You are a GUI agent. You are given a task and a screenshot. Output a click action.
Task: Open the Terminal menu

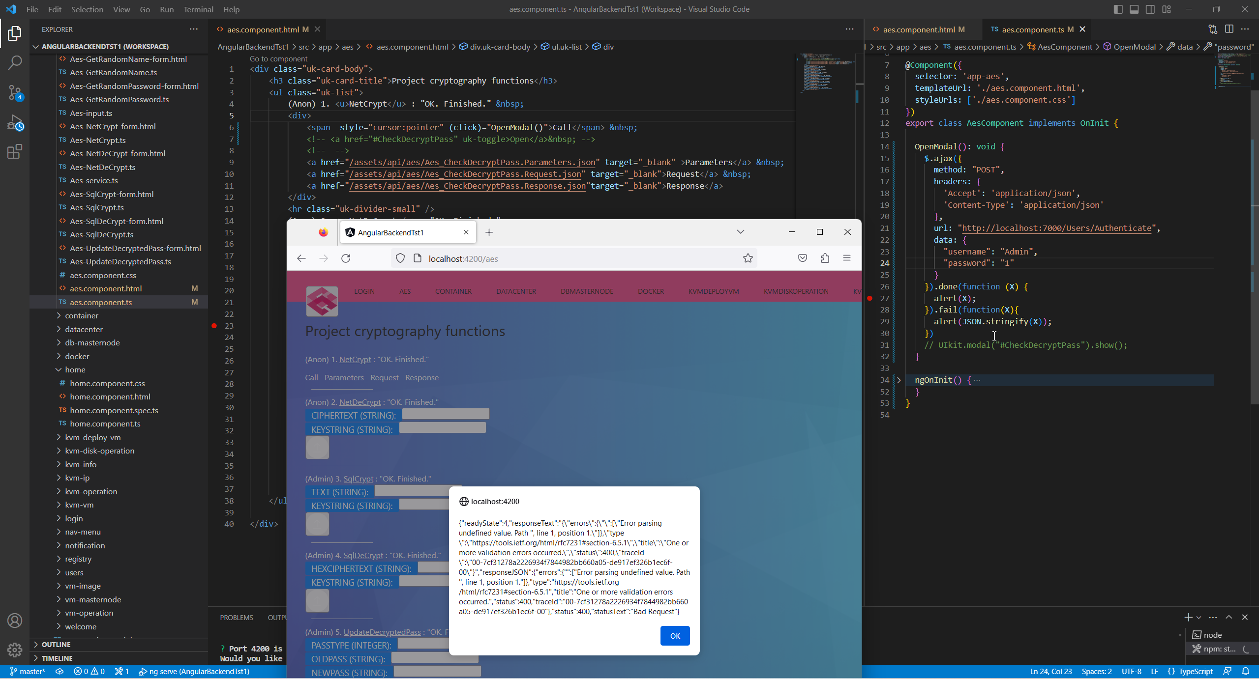[198, 9]
